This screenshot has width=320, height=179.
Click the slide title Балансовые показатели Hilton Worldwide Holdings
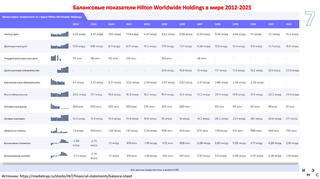click(162, 7)
